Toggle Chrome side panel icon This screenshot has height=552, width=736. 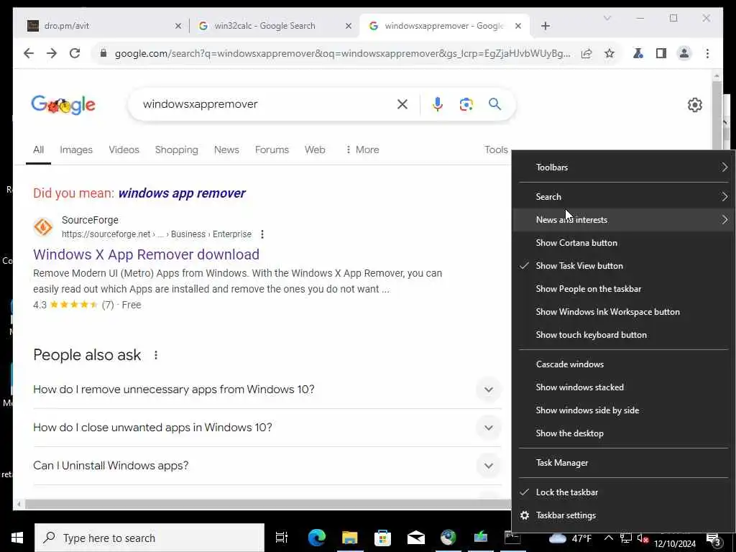pos(661,53)
